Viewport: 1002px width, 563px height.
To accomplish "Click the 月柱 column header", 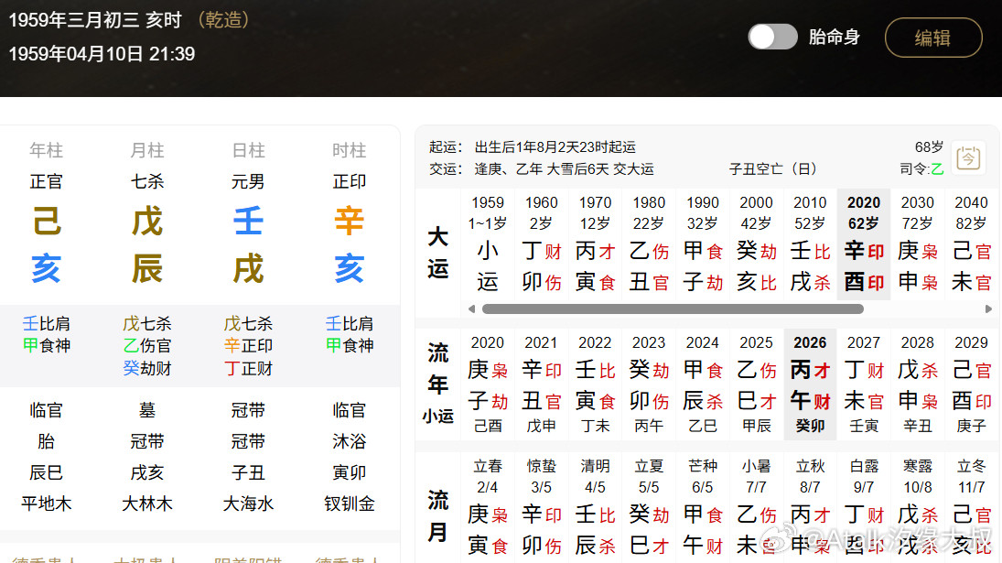I will click(147, 150).
